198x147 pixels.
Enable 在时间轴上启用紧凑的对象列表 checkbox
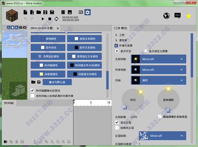tap(32, 96)
